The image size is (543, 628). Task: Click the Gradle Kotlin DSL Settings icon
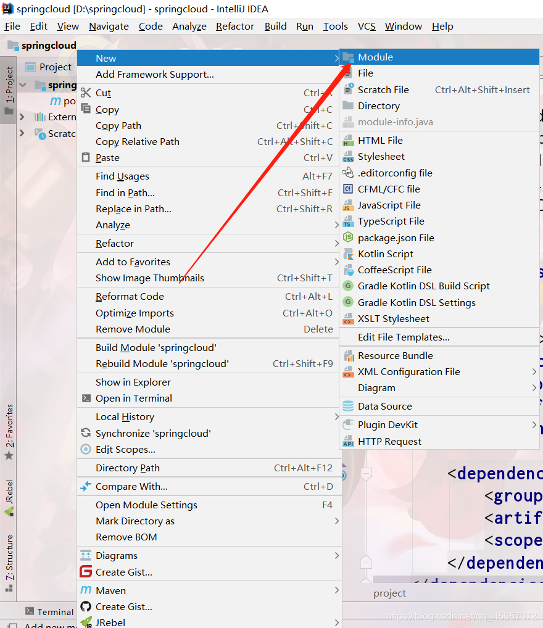(348, 302)
